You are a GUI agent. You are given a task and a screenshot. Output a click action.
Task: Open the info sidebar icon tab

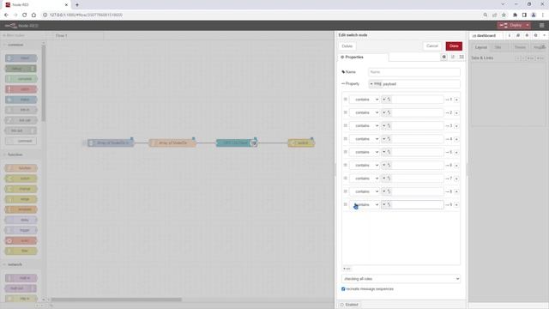(x=509, y=35)
